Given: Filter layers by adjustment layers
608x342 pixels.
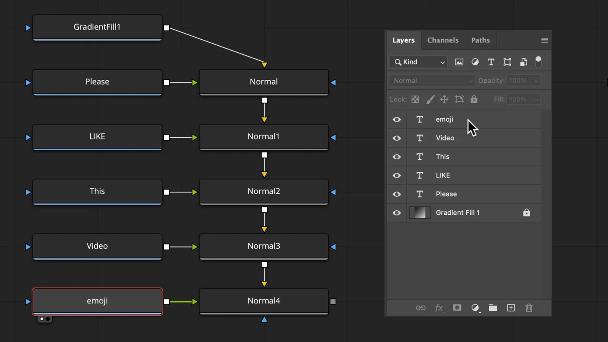Looking at the screenshot, I should click(x=475, y=62).
